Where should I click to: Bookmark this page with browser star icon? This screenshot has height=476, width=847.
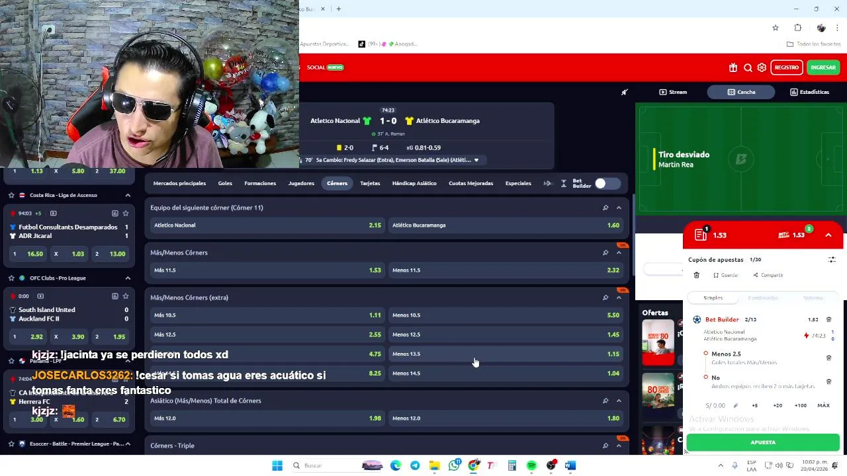(x=776, y=28)
